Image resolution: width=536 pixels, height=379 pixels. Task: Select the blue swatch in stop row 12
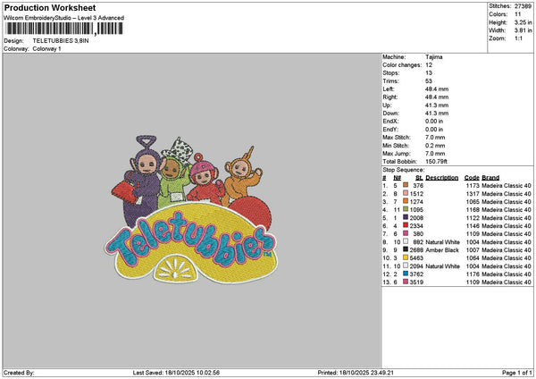tap(406, 274)
